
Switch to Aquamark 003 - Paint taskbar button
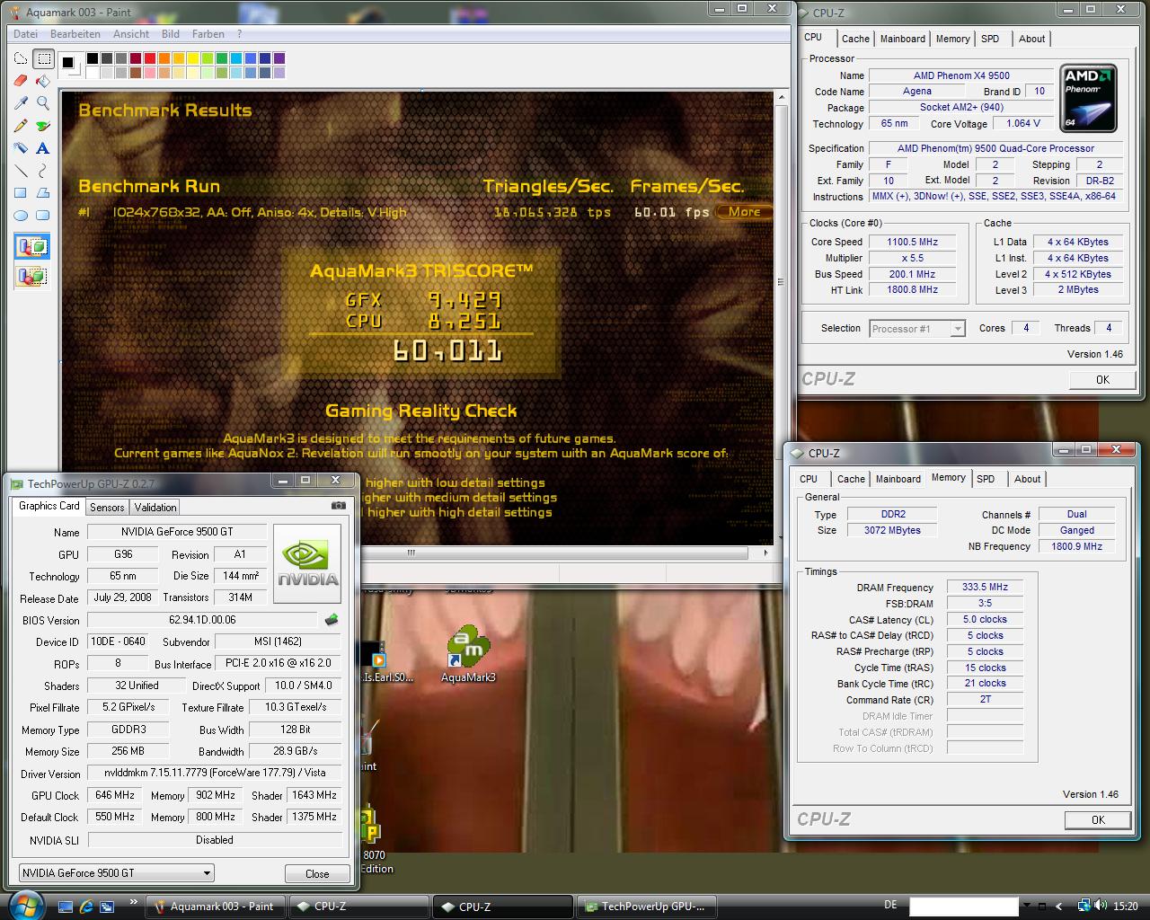coord(215,907)
